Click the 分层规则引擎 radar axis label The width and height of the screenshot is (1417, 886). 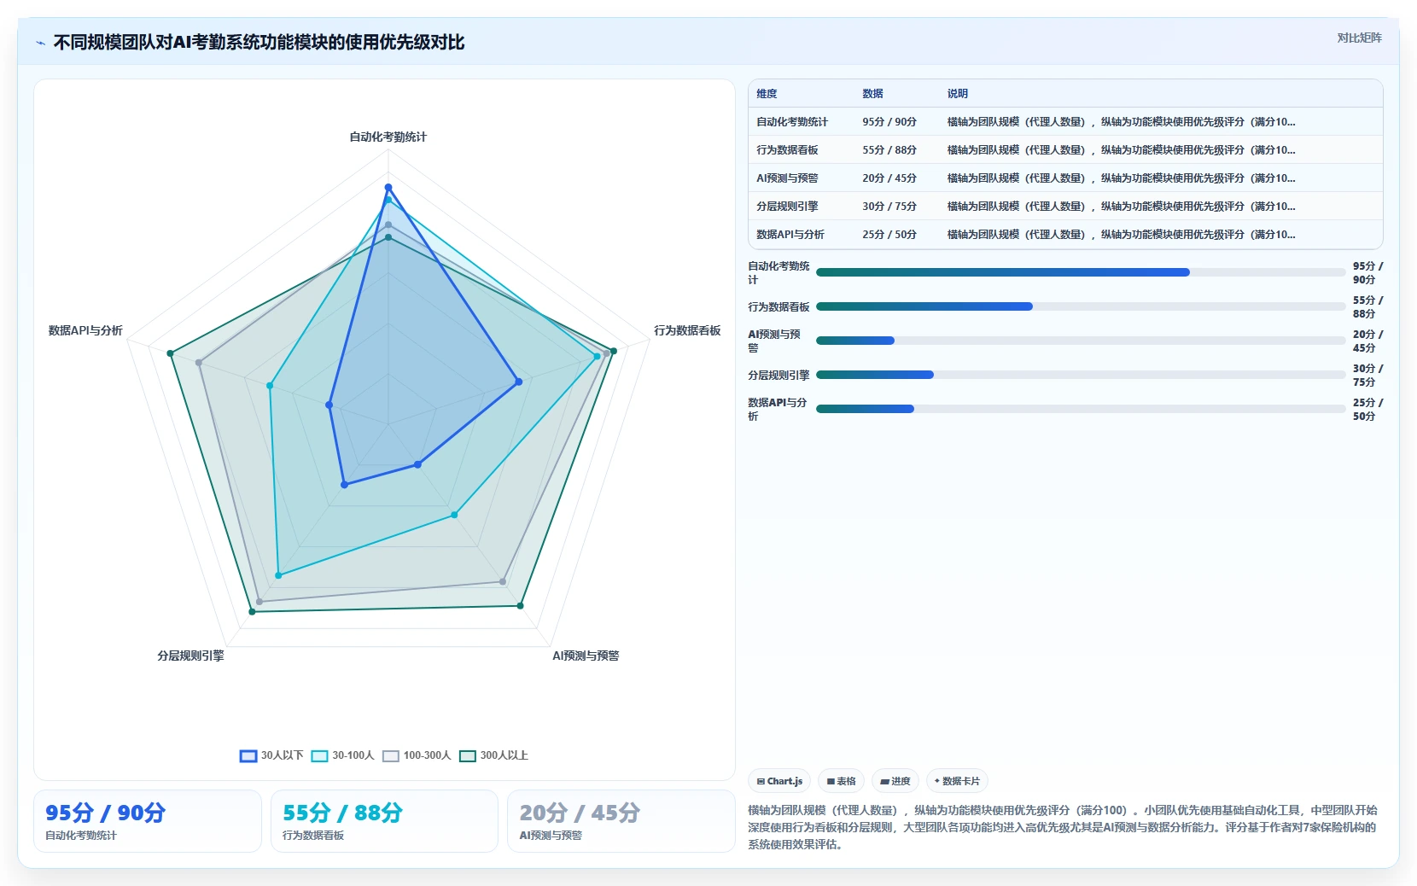coord(190,656)
